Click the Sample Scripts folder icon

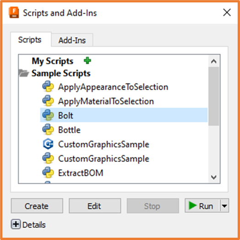click(x=23, y=73)
